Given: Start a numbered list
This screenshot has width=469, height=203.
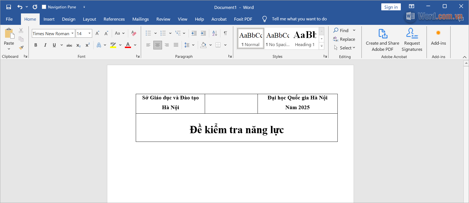Looking at the screenshot, I should coord(163,34).
